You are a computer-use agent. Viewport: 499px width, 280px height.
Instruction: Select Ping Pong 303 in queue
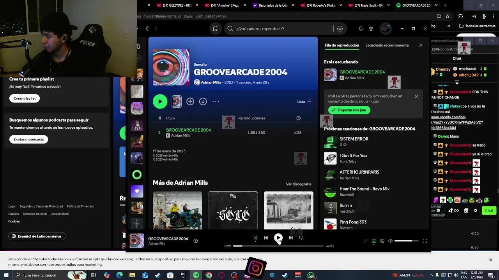click(x=373, y=224)
